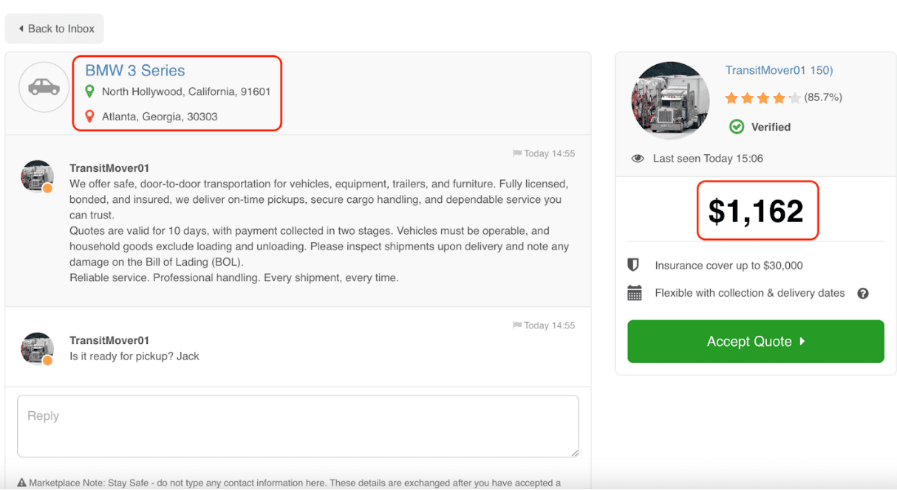Click the warning icon in Marketplace Note
The height and width of the screenshot is (490, 897).
21,483
